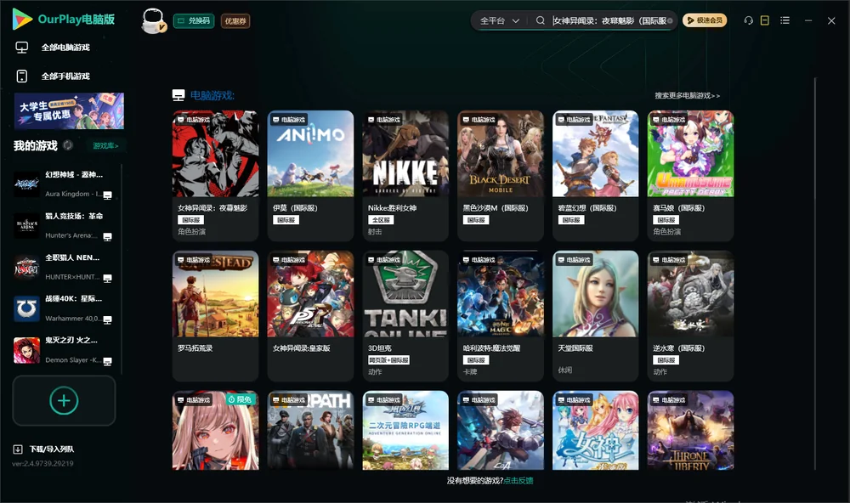Image resolution: width=850 pixels, height=503 pixels.
Task: Click the 极速会员 membership button
Action: pyautogui.click(x=705, y=20)
